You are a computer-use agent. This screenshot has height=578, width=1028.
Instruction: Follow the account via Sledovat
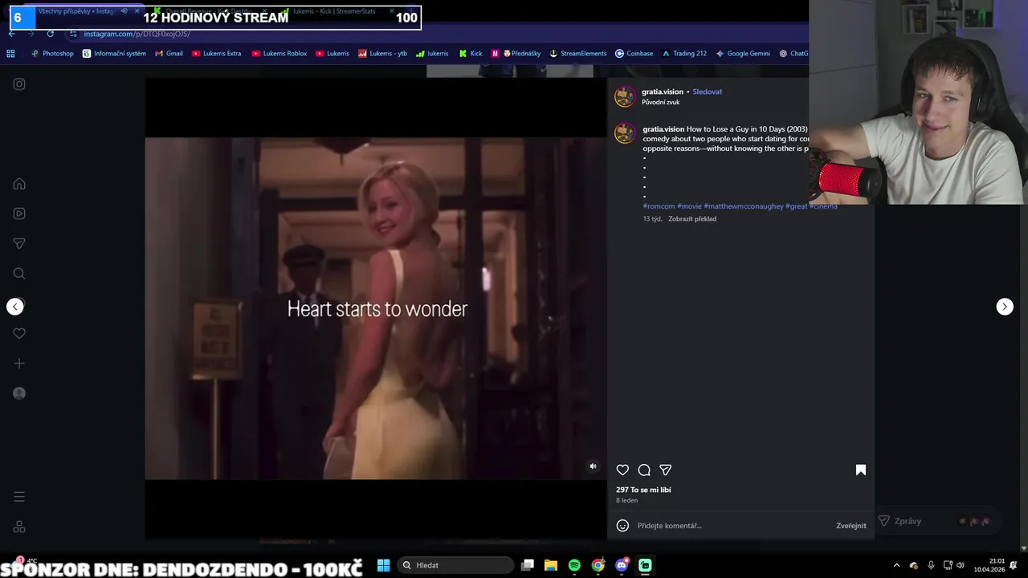(x=708, y=92)
